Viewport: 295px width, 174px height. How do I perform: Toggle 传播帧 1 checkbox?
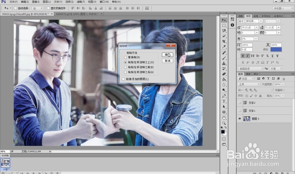coord(272,90)
